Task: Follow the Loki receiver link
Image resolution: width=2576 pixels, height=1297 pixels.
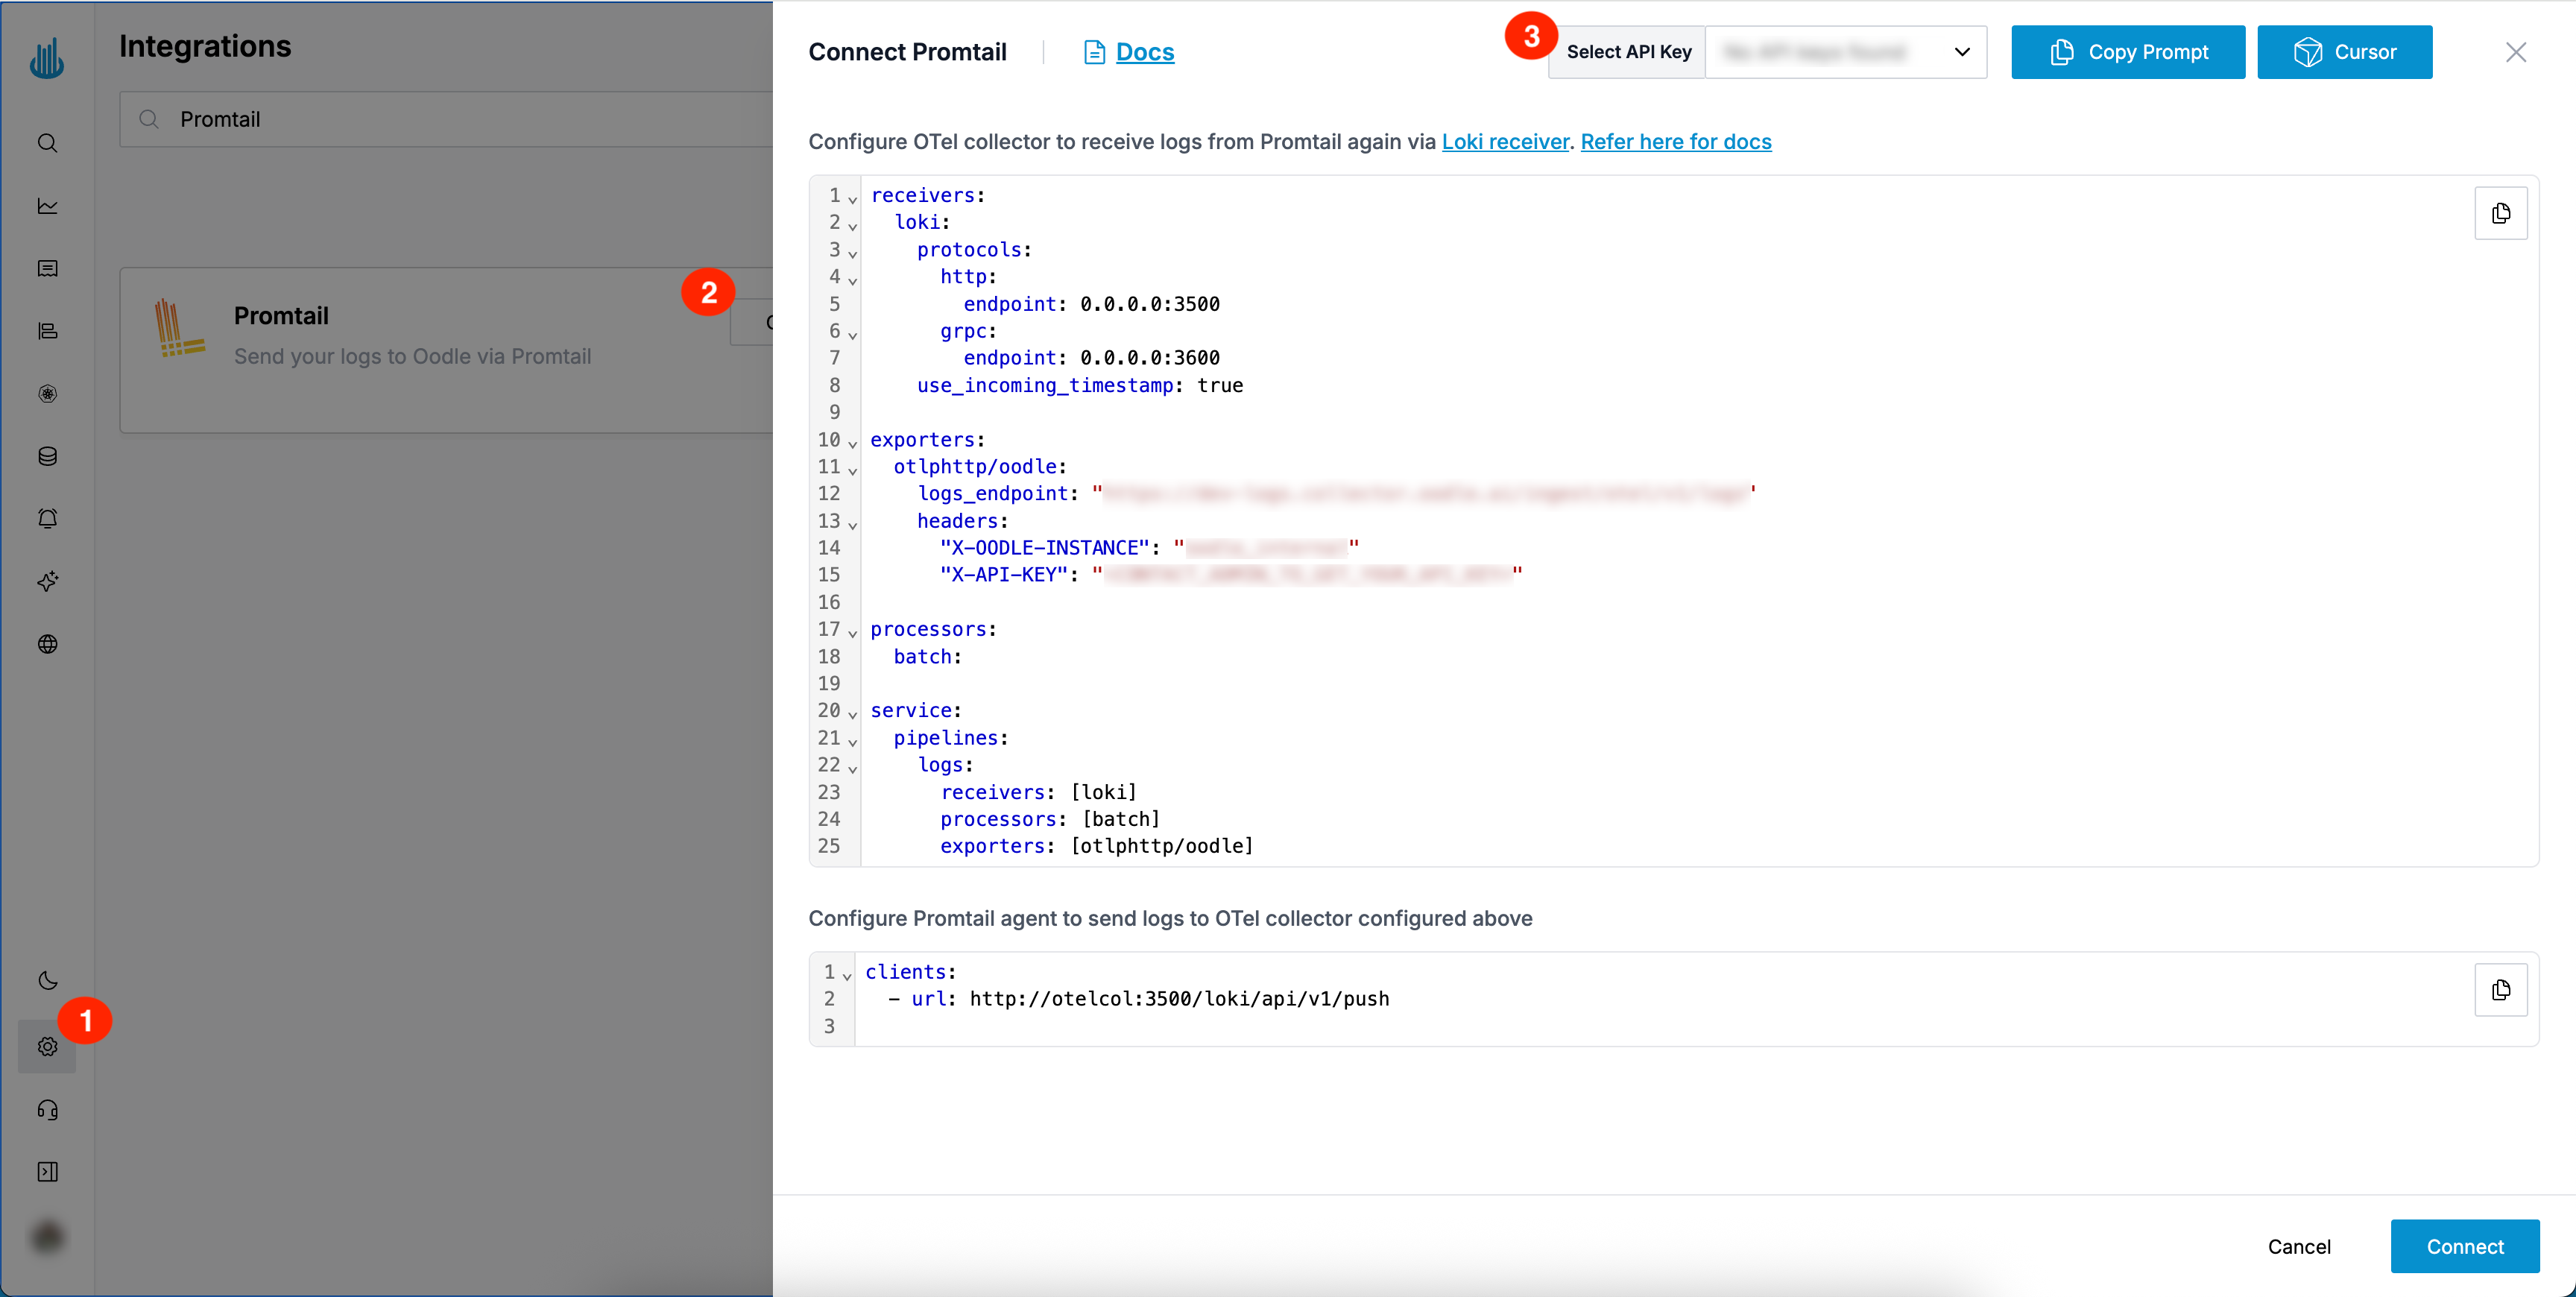Action: coord(1504,142)
